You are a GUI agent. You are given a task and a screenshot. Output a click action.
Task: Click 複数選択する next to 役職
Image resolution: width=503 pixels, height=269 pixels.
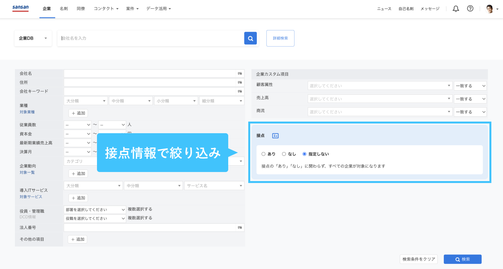tap(140, 218)
